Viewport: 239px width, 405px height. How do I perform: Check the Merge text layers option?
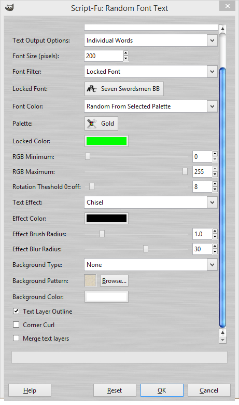(16, 338)
